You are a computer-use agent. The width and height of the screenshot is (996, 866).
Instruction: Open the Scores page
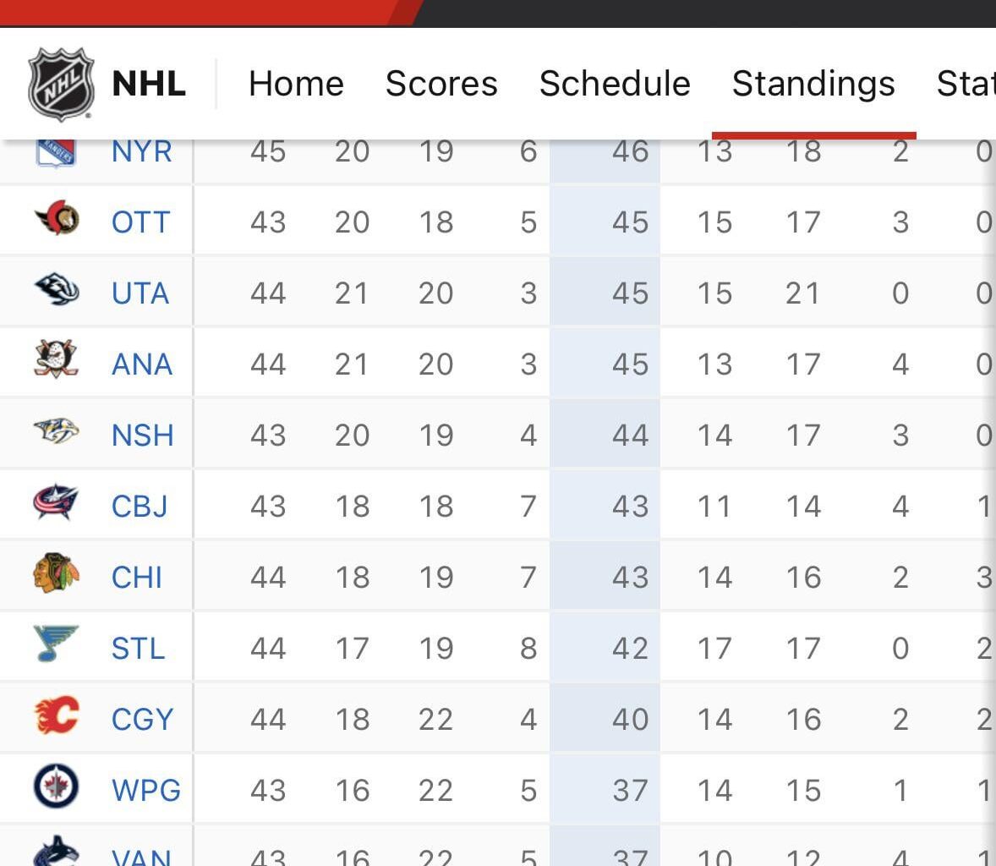(x=441, y=84)
